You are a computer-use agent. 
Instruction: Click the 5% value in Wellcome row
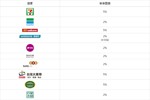(105, 30)
